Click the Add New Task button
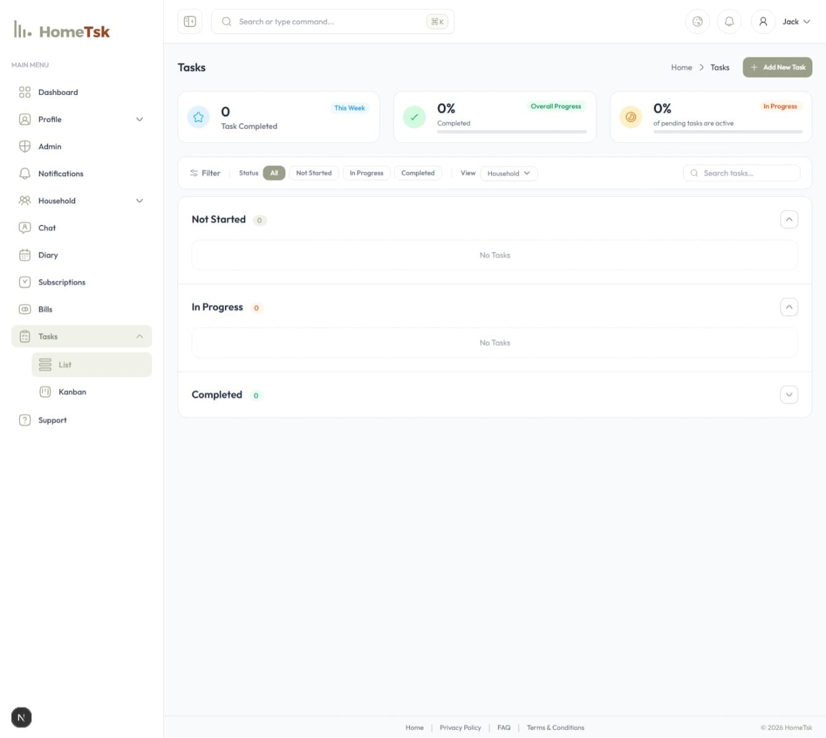Viewport: 826px width, 738px height. 777,67
